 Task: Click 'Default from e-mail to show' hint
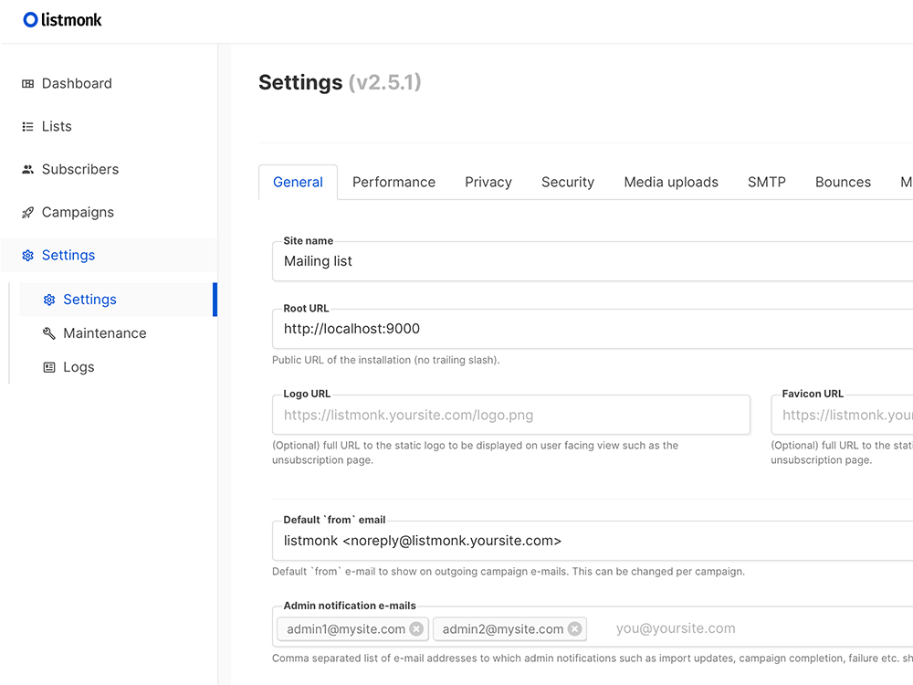[x=509, y=572]
